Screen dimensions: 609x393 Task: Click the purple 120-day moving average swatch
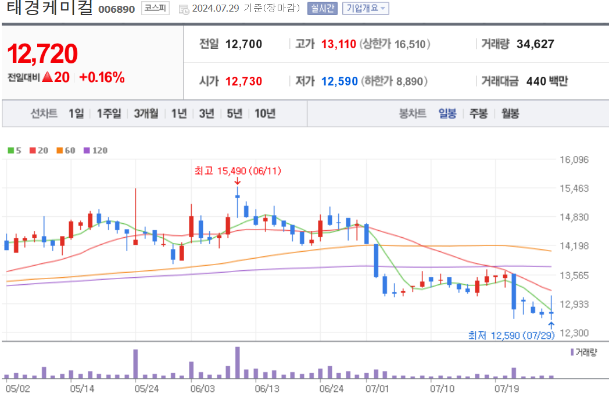87,151
